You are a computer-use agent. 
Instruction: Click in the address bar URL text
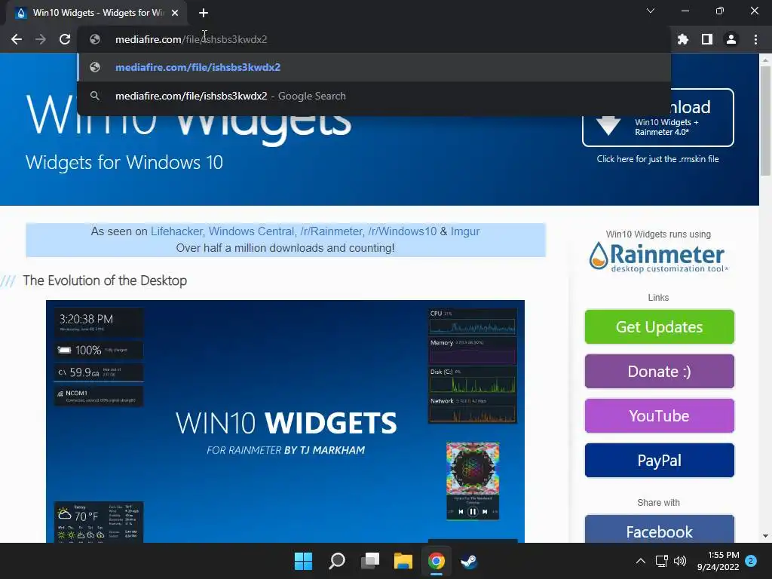pos(191,39)
